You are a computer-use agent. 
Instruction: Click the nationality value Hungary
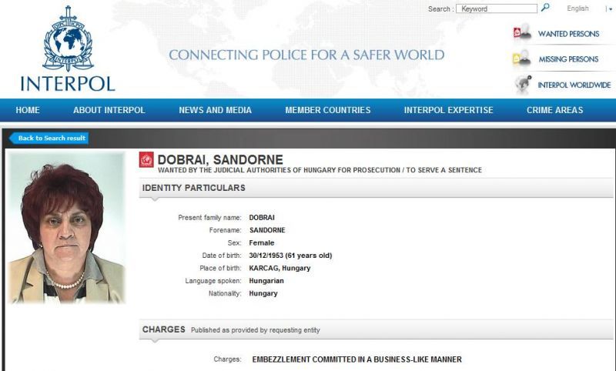point(263,293)
